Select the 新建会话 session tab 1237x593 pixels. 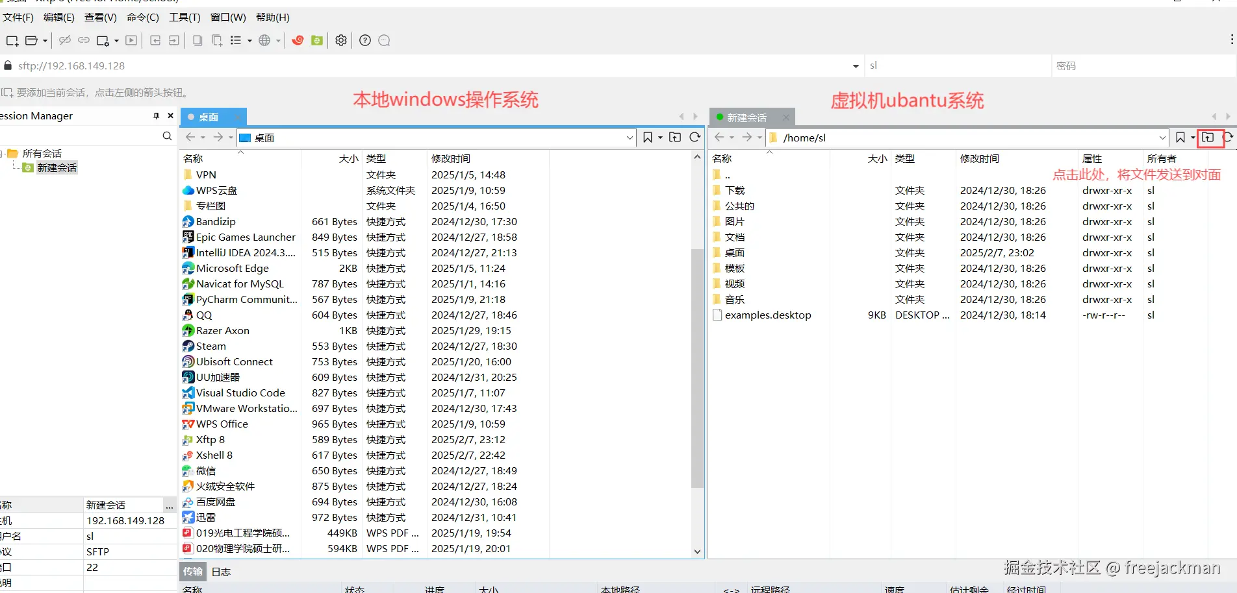746,117
